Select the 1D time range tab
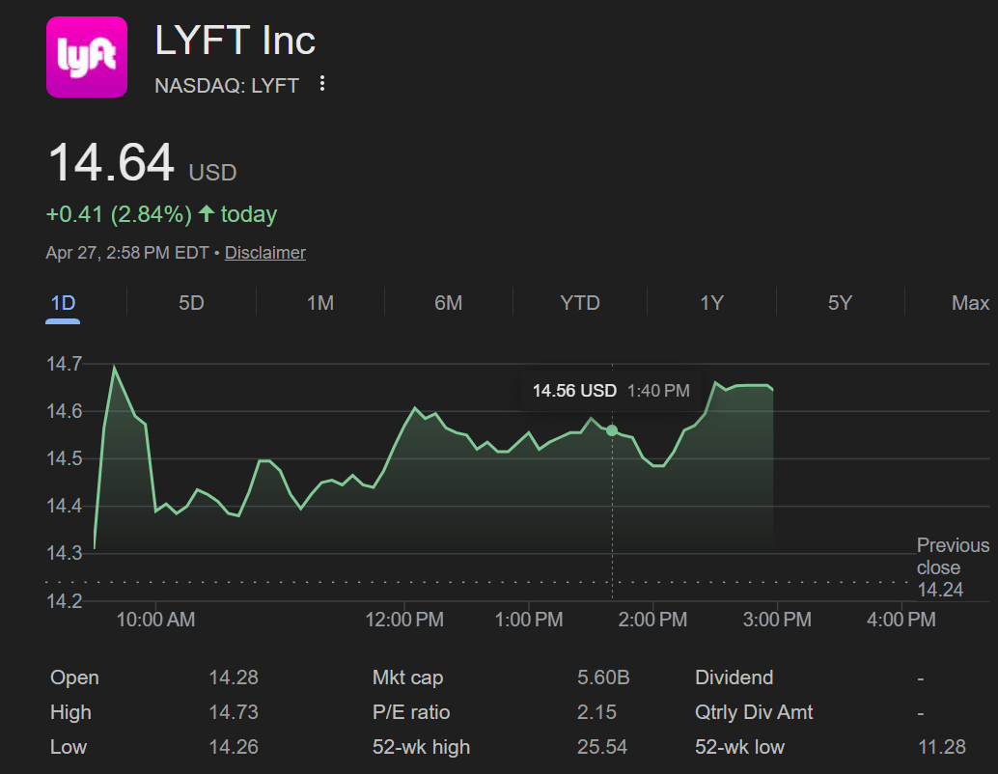 pyautogui.click(x=63, y=303)
